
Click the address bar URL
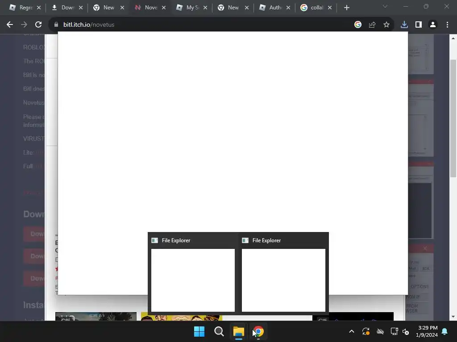pos(89,25)
